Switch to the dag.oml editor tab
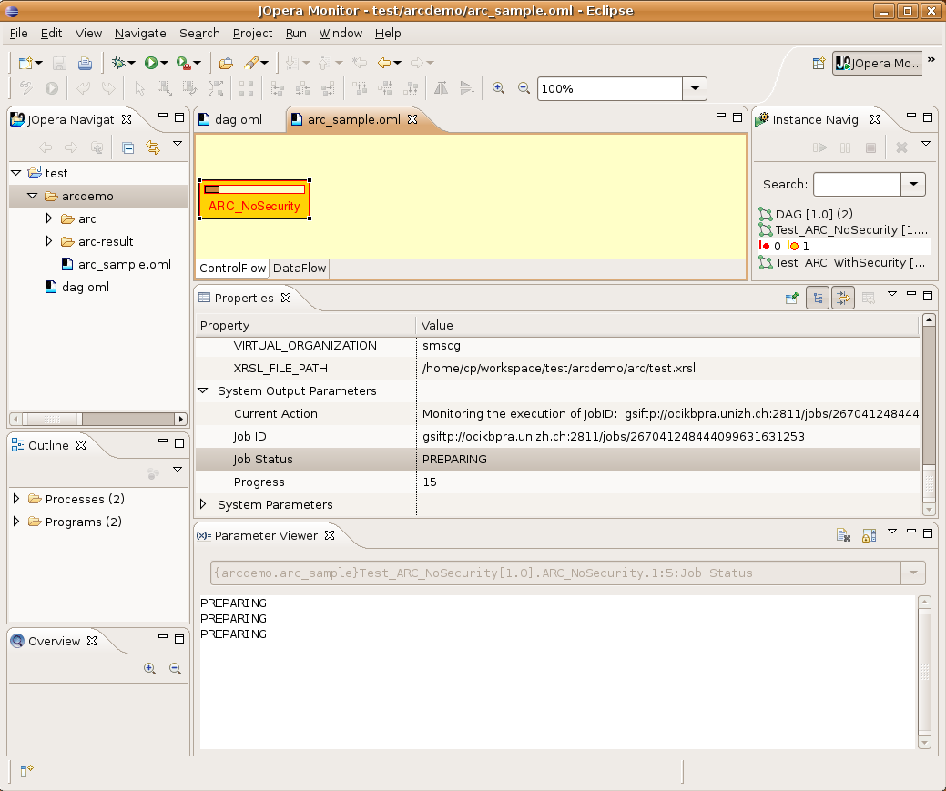Screen dimensions: 946x791 tap(231, 119)
